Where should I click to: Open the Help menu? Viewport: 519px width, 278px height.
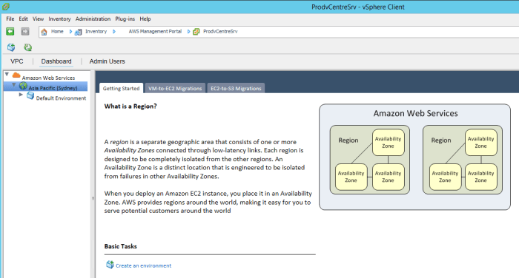(x=145, y=18)
